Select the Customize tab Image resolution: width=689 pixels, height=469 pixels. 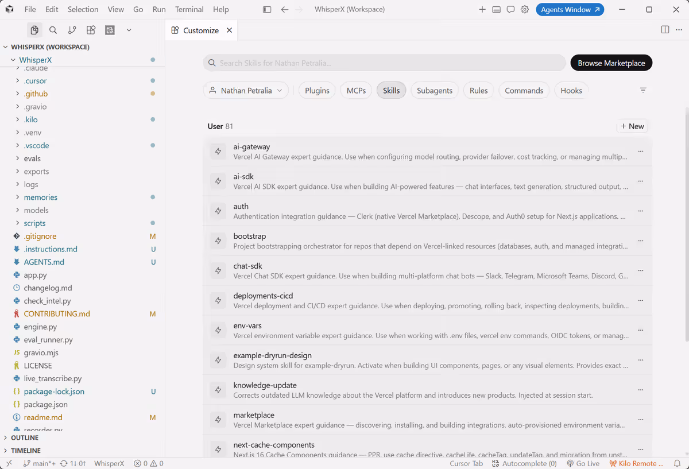pyautogui.click(x=202, y=30)
